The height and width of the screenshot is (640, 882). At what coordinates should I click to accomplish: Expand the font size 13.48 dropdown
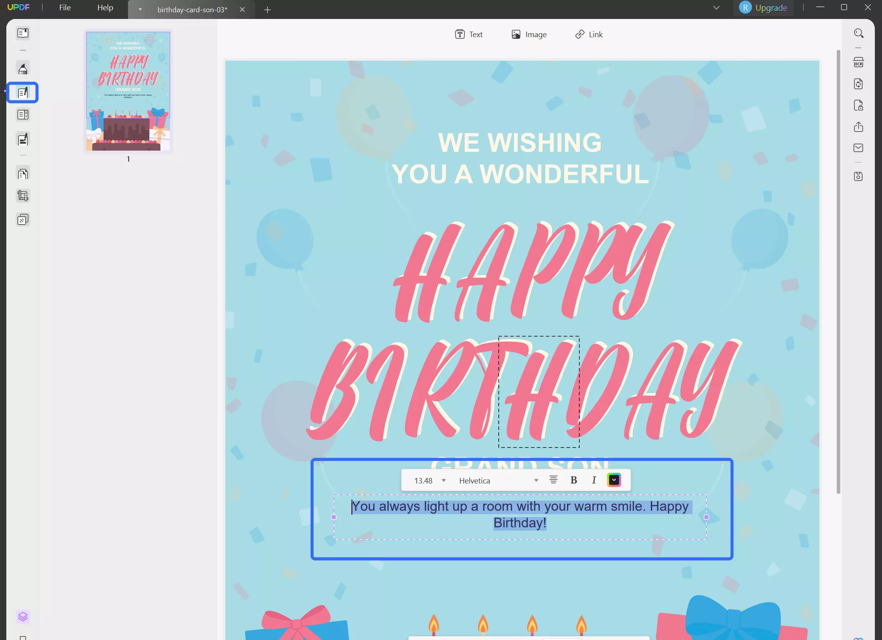(444, 481)
